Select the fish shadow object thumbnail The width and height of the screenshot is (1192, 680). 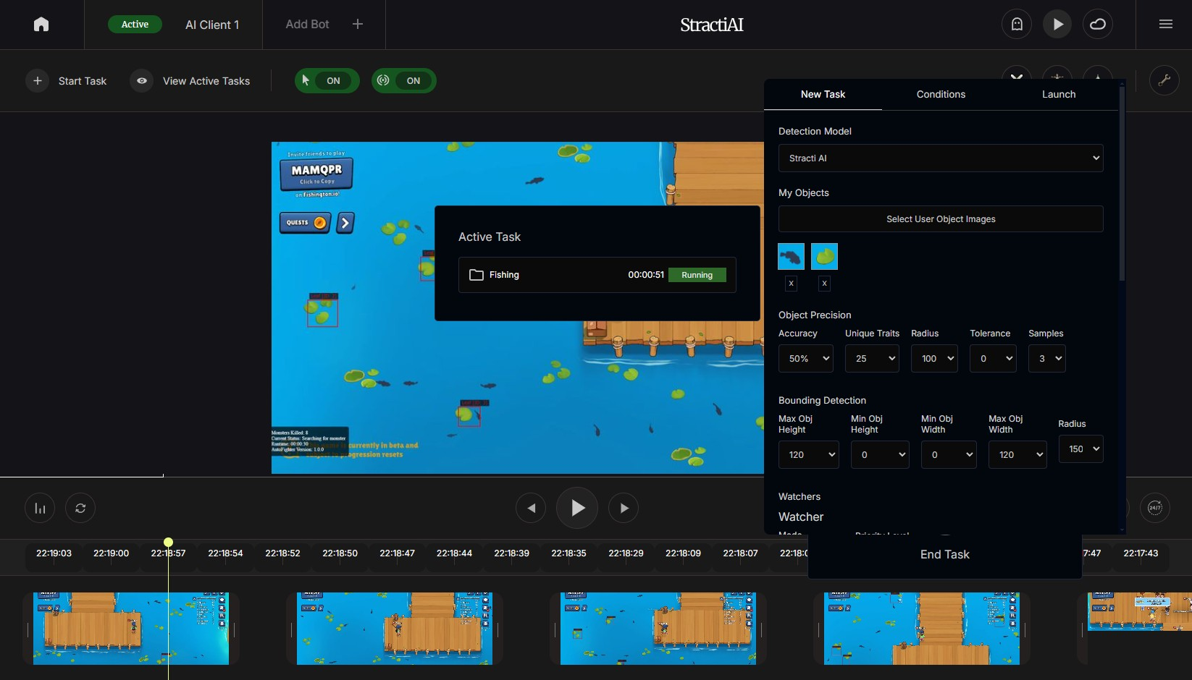point(791,256)
